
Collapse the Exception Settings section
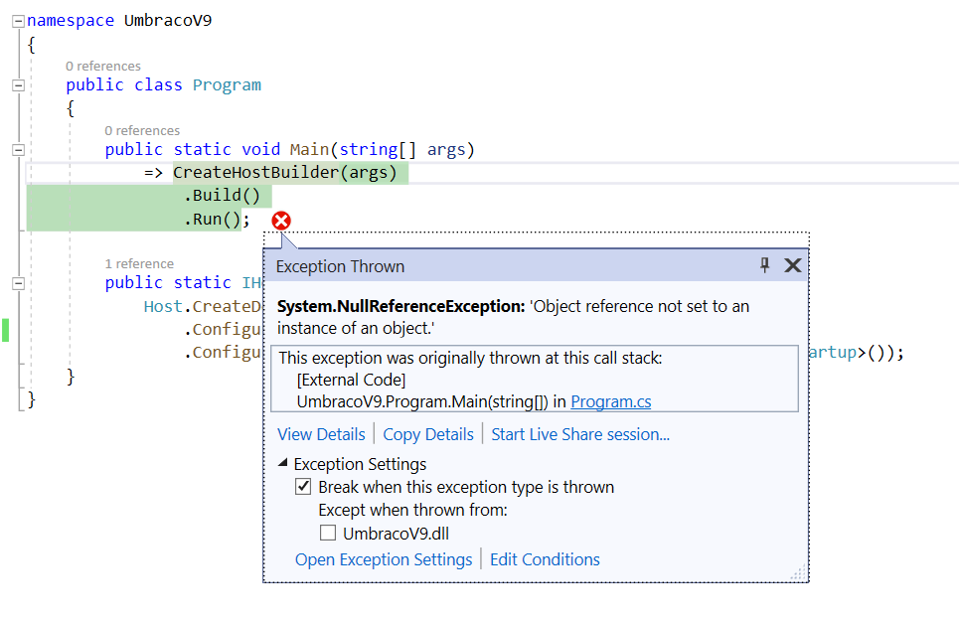click(x=283, y=464)
